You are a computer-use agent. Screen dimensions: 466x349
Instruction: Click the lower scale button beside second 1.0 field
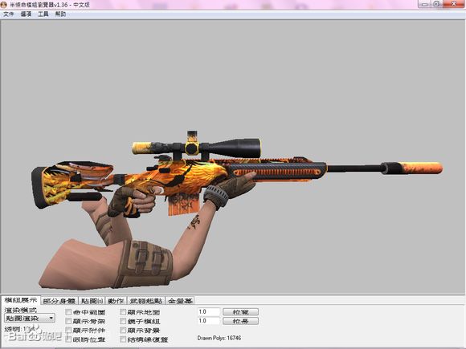point(241,321)
